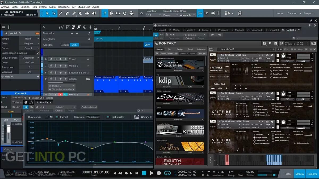319x179 pixels.
Task: Click camera snapshot icon for Spitfire Drums
Action: point(267,93)
